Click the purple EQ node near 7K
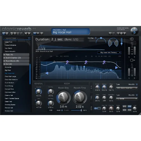The width and height of the screenshot is (141, 141). (x=104, y=62)
